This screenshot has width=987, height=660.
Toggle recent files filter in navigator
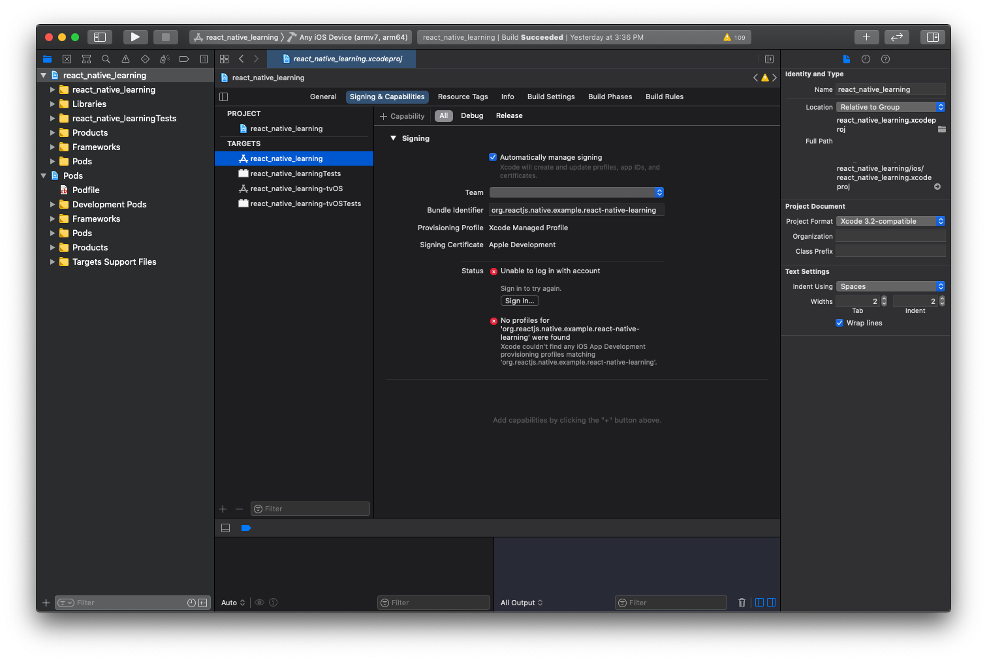[x=191, y=603]
